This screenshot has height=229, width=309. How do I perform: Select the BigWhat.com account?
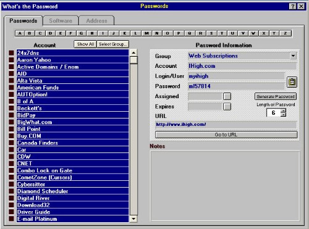pos(72,122)
